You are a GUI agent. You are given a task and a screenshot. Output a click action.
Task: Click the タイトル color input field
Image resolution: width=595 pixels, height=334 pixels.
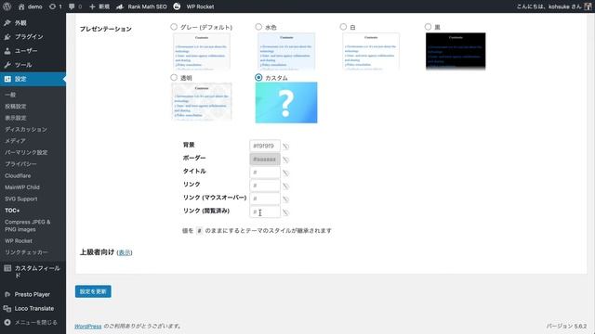tap(265, 173)
